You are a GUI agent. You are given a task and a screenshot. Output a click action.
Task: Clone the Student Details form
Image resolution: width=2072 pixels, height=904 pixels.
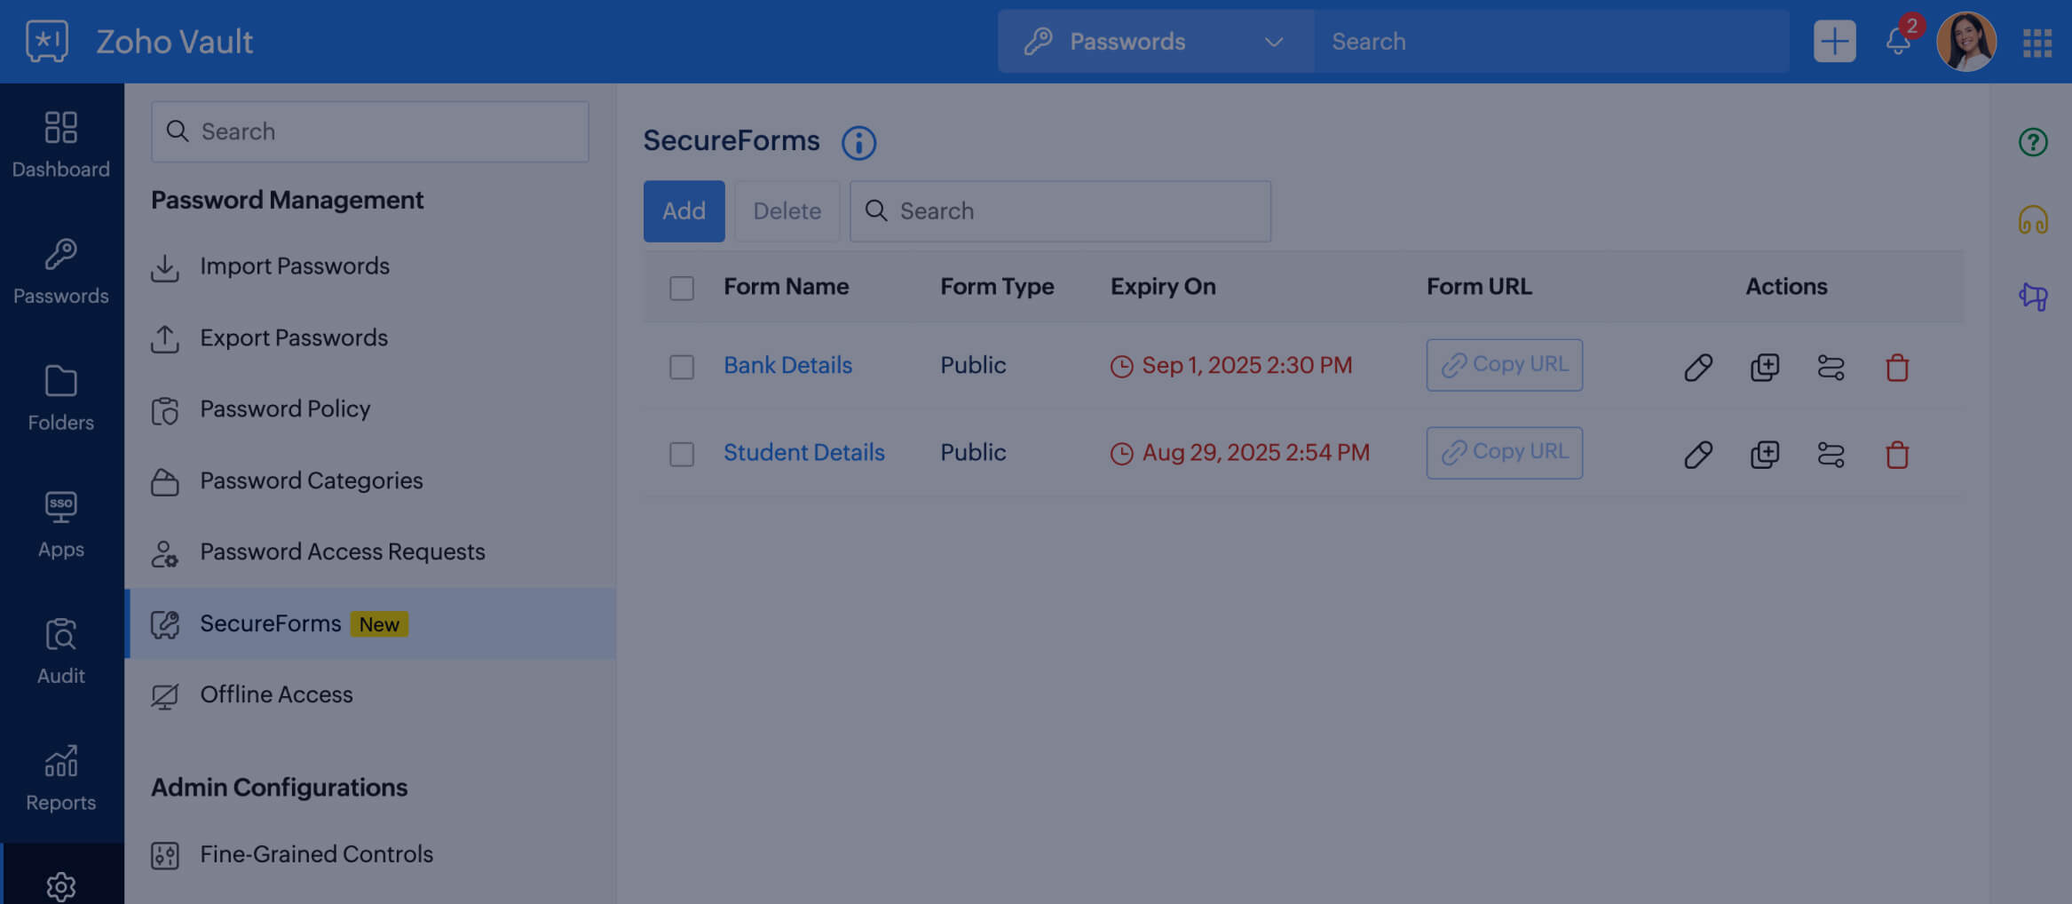tap(1765, 454)
